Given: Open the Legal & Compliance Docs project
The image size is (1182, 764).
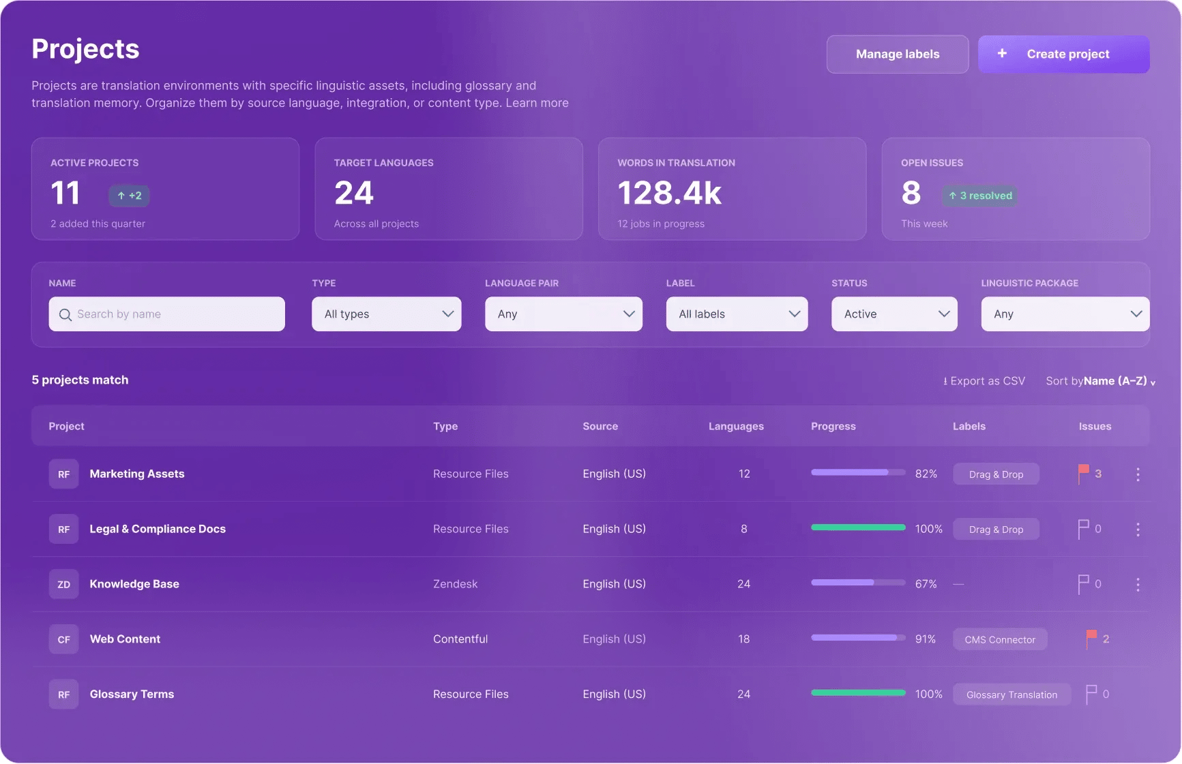Looking at the screenshot, I should pyautogui.click(x=158, y=529).
